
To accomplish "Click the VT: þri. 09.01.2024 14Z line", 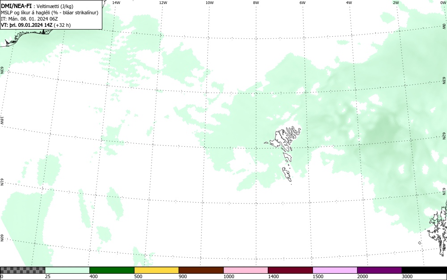I will click(36, 25).
